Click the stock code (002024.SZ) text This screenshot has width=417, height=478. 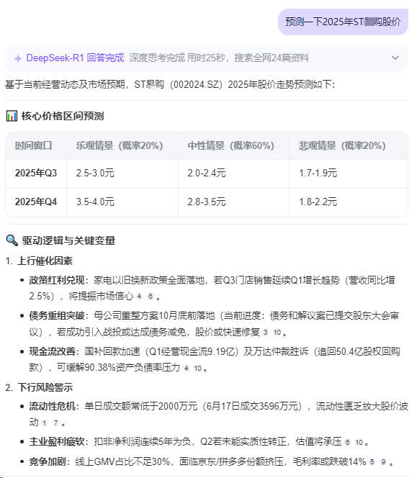click(196, 84)
